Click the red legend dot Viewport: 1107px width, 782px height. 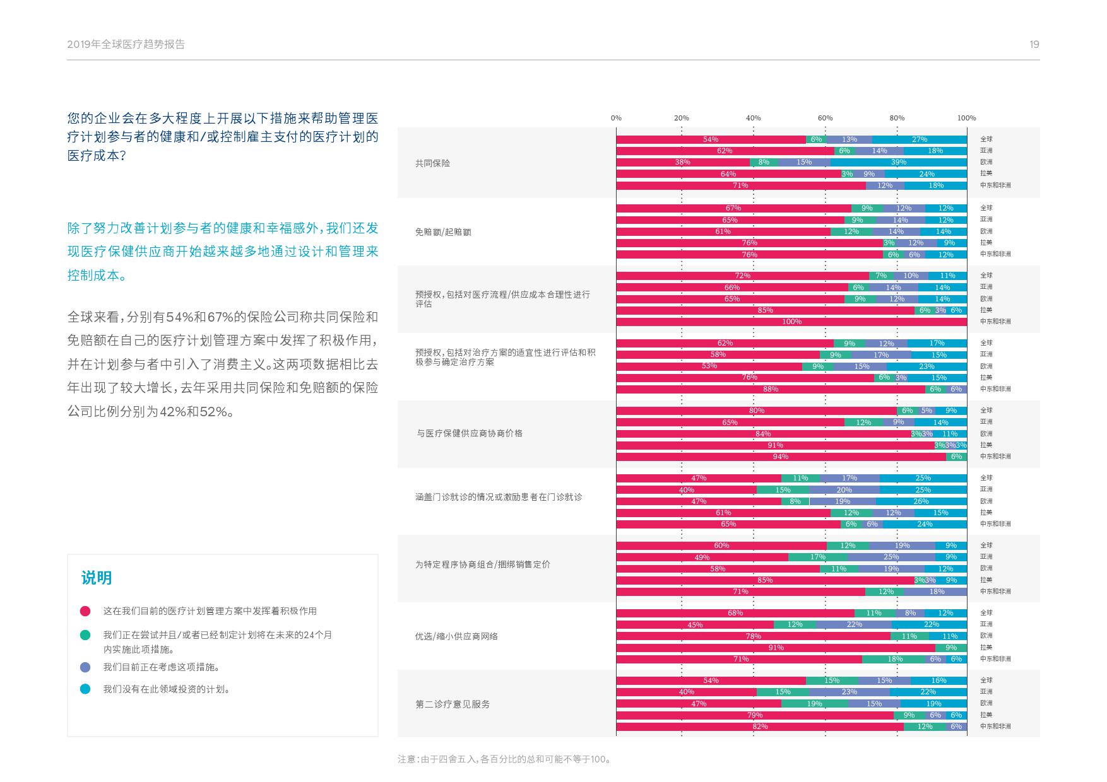(85, 611)
